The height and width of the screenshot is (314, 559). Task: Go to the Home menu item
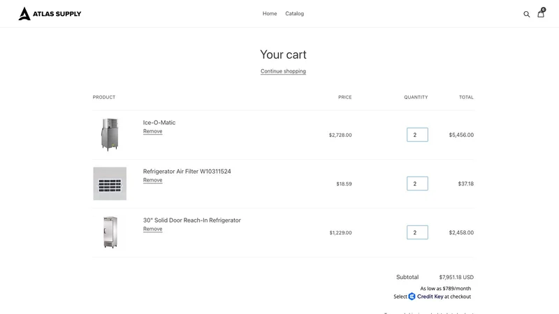[270, 13]
